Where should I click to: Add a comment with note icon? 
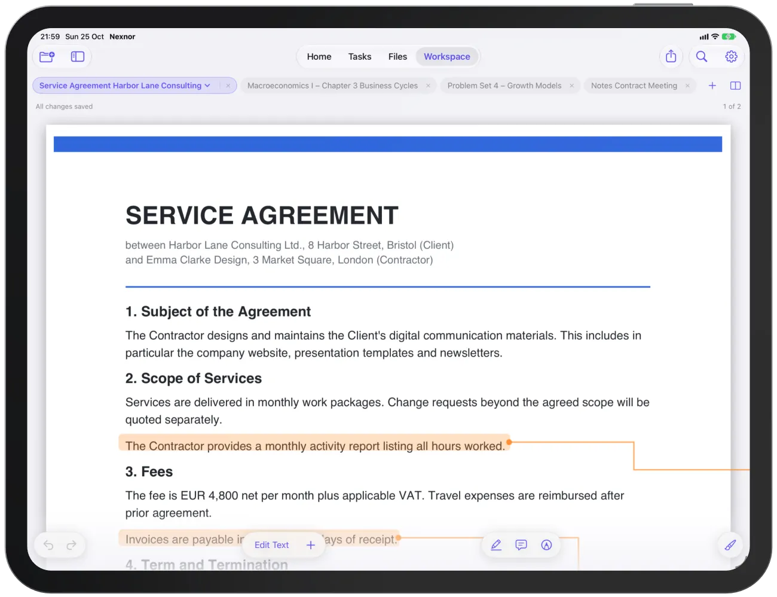(x=521, y=545)
